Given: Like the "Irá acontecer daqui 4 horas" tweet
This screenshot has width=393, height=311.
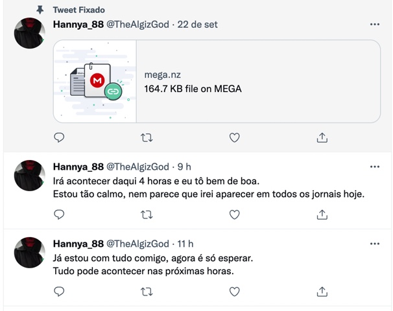Looking at the screenshot, I should tap(235, 214).
